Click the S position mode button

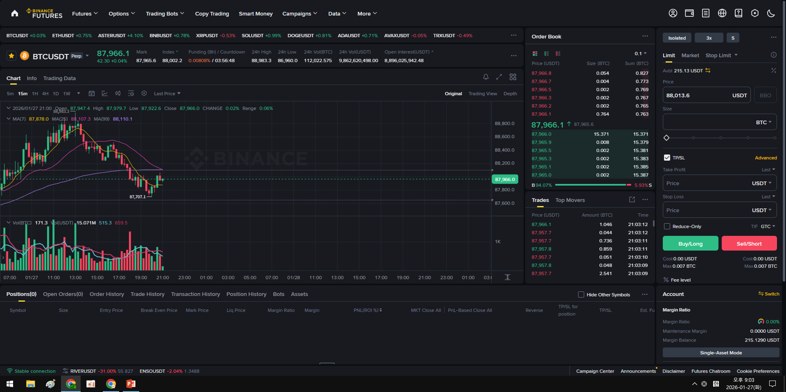(733, 38)
